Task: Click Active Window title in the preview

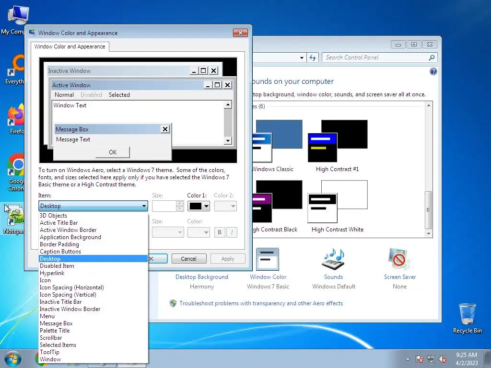Action: [x=71, y=85]
